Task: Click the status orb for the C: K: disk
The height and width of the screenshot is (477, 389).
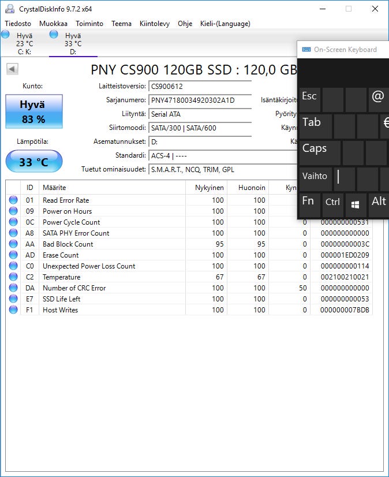Action: pos(5,34)
